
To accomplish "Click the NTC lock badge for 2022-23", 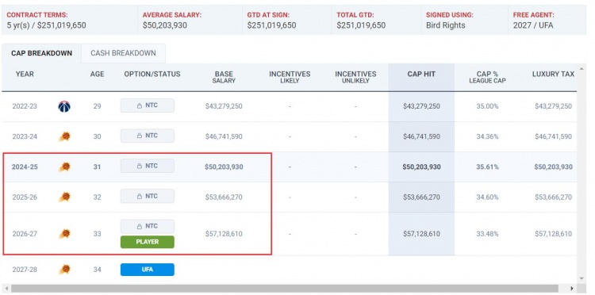I will (x=148, y=105).
